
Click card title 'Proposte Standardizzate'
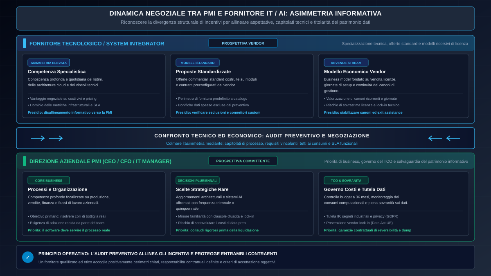point(203,72)
